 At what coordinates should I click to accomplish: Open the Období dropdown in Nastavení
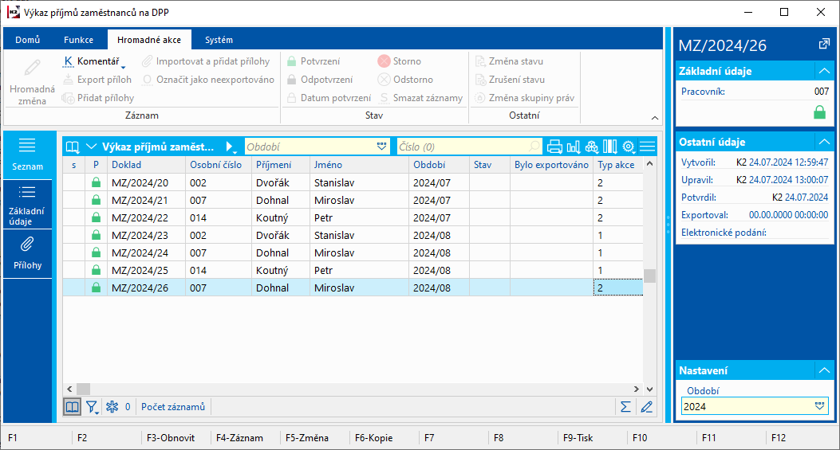(x=819, y=406)
